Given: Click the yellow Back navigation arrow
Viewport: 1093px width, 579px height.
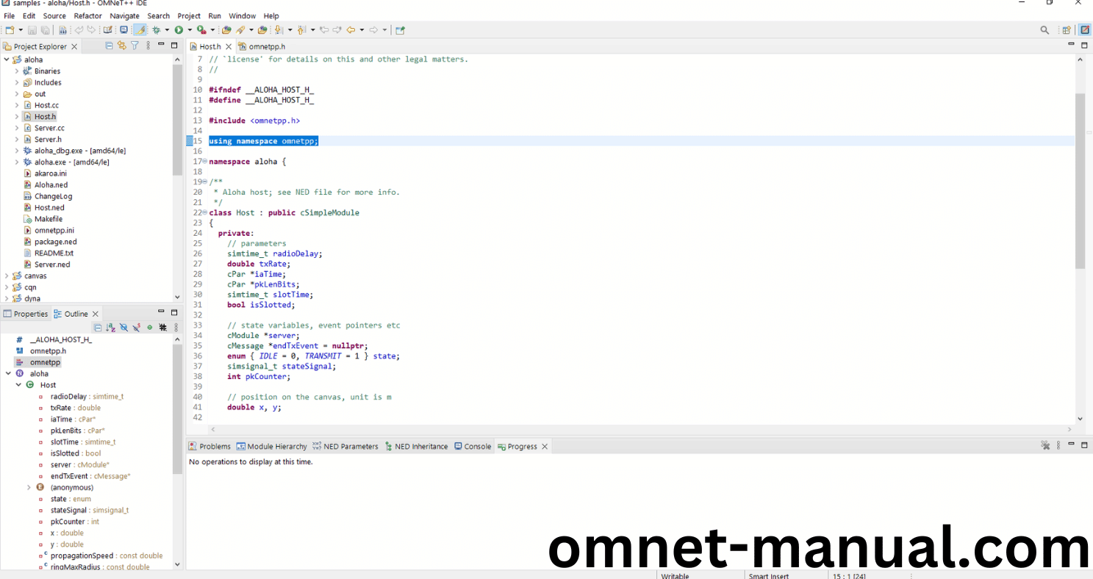Looking at the screenshot, I should point(351,30).
